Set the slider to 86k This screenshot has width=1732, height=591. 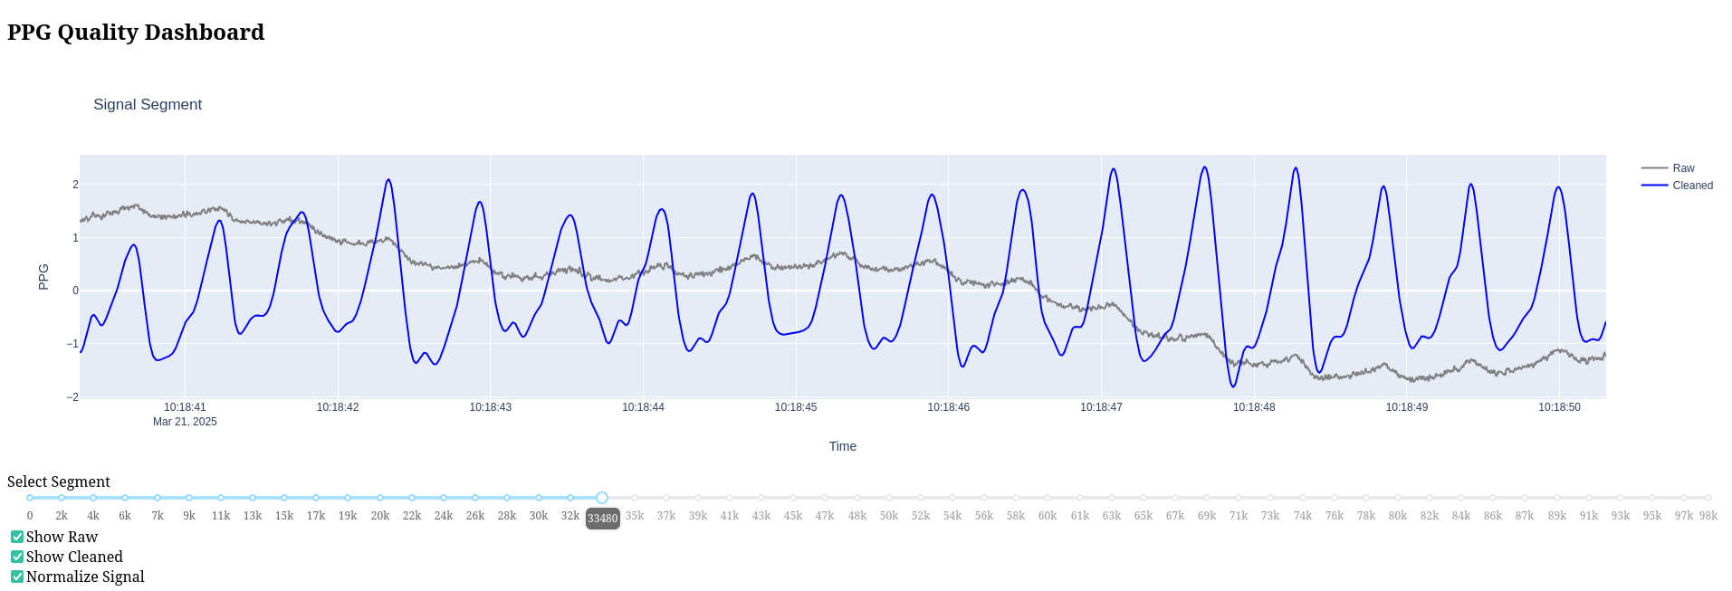(1493, 498)
